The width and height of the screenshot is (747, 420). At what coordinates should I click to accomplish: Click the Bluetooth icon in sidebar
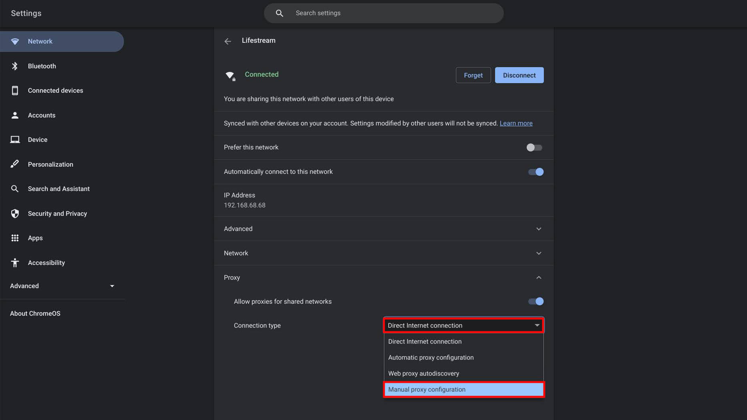point(15,66)
